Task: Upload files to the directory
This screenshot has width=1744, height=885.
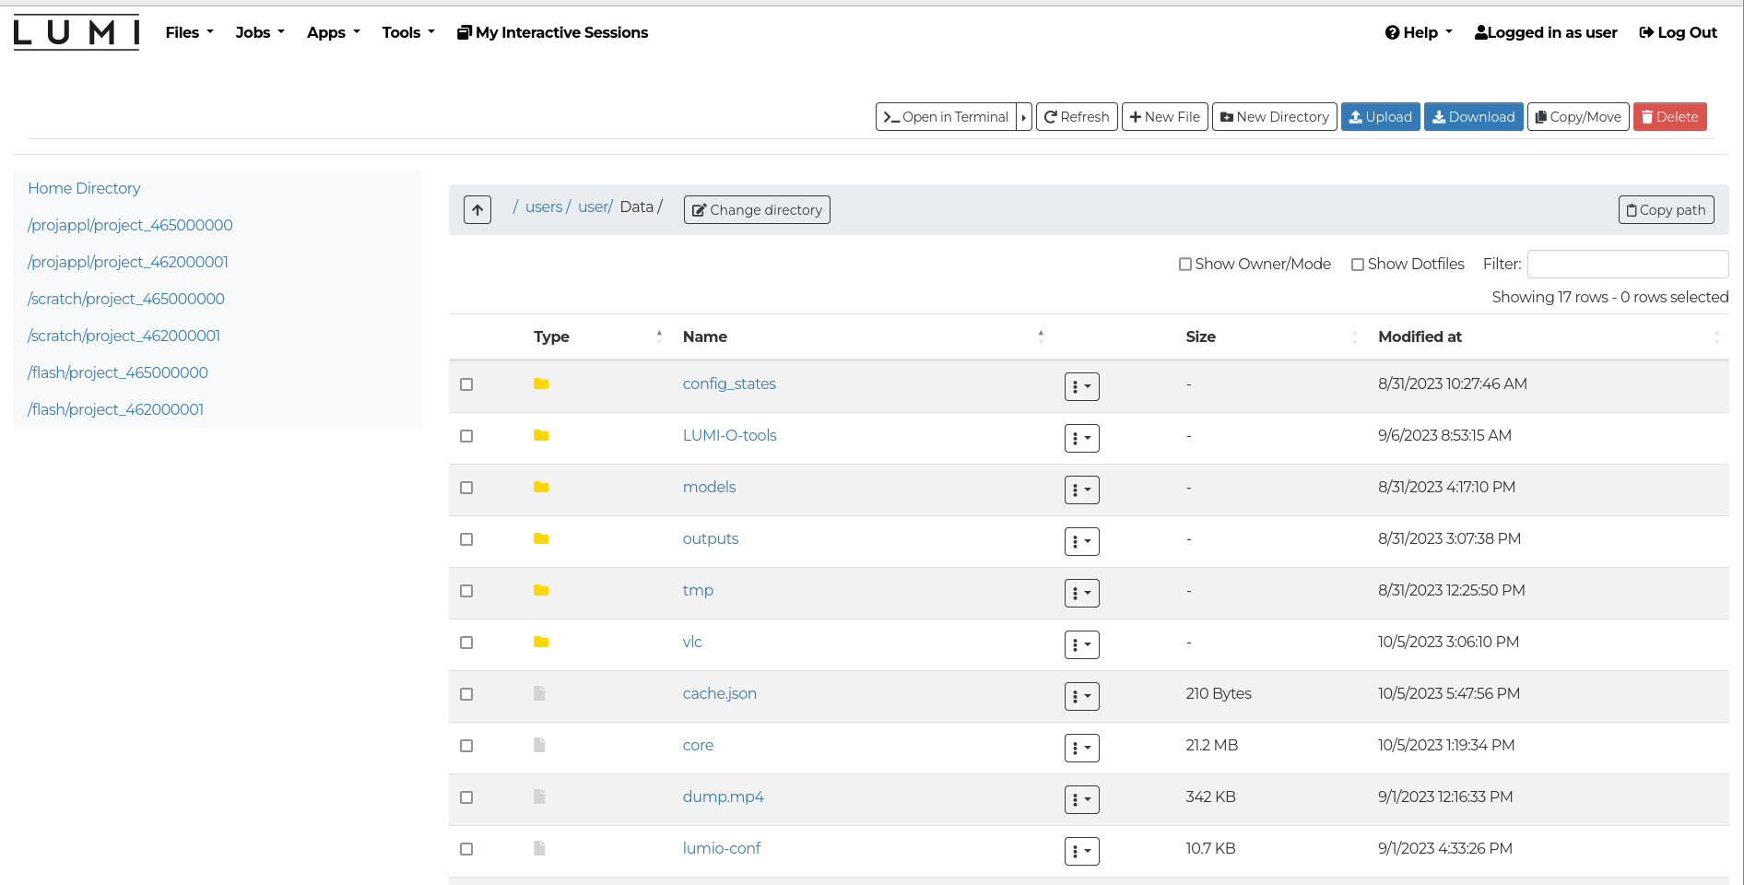Action: (x=1380, y=117)
